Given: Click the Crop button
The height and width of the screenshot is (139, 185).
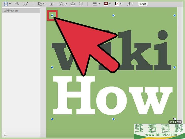Looking at the screenshot, I should click(143, 4).
